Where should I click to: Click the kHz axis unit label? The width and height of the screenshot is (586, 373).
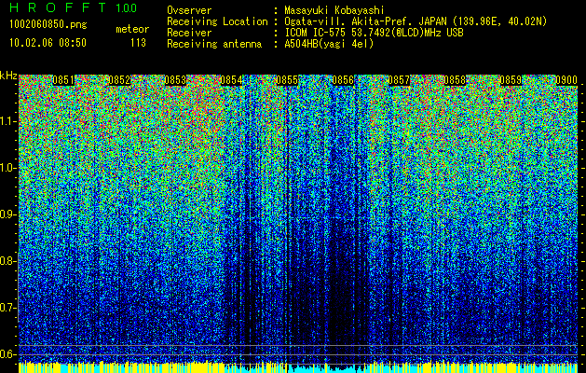pyautogui.click(x=8, y=76)
